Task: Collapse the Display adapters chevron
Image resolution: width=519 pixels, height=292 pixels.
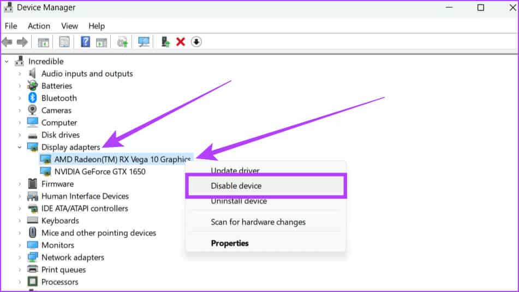Action: pyautogui.click(x=20, y=147)
